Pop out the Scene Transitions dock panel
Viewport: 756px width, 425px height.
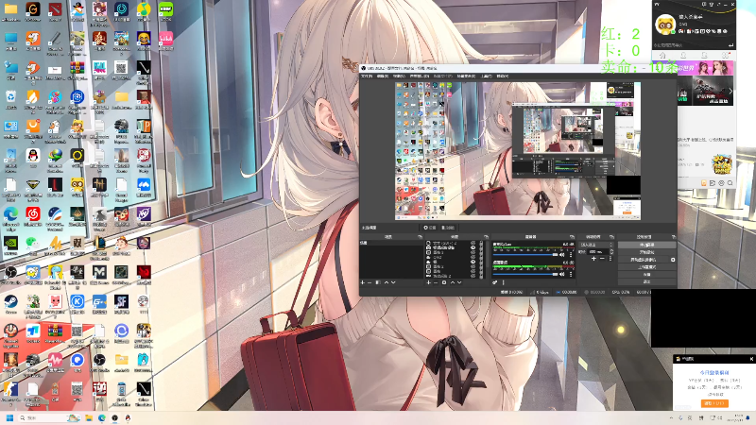[611, 237]
